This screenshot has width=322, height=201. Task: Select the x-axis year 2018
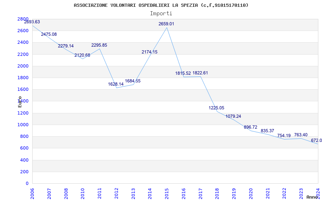(x=217, y=194)
